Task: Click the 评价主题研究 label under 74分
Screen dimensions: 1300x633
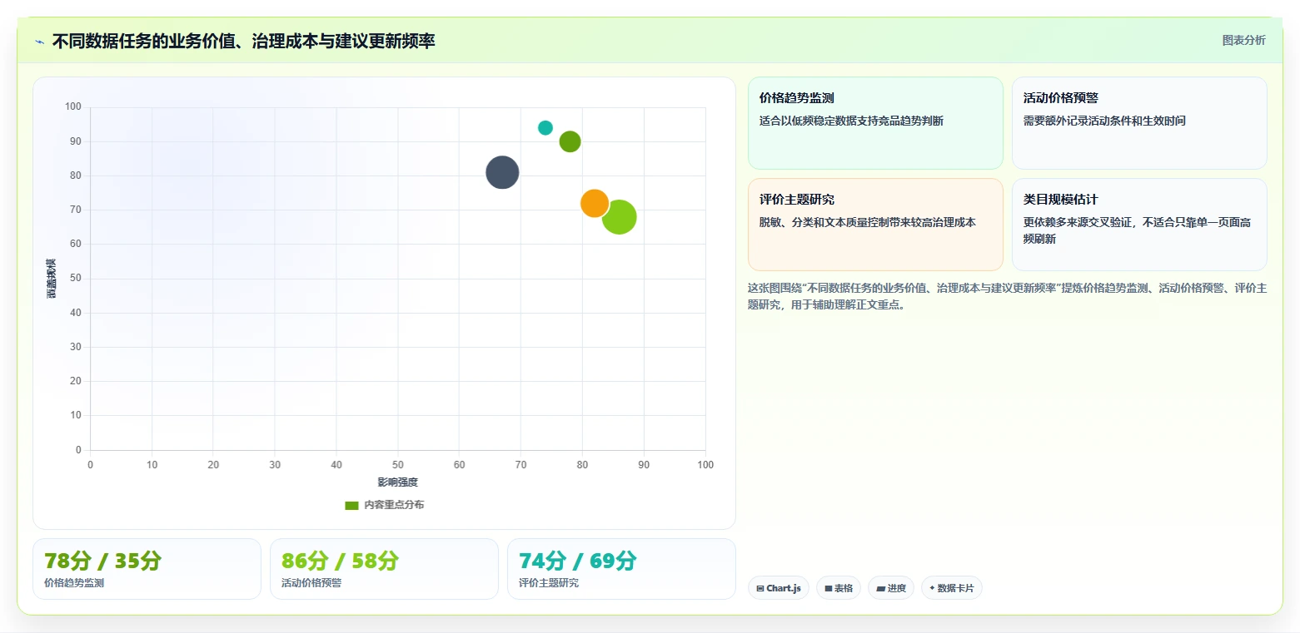Action: point(549,583)
